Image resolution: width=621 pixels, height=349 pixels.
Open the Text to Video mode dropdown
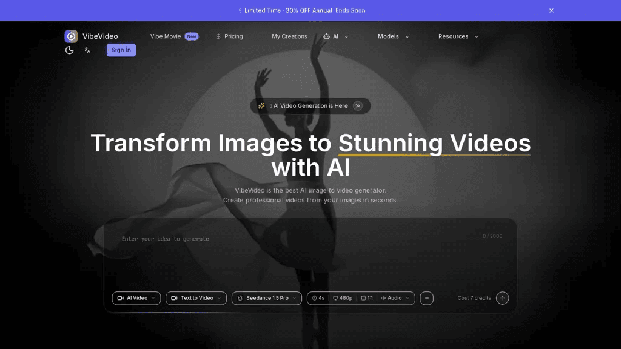(x=196, y=298)
